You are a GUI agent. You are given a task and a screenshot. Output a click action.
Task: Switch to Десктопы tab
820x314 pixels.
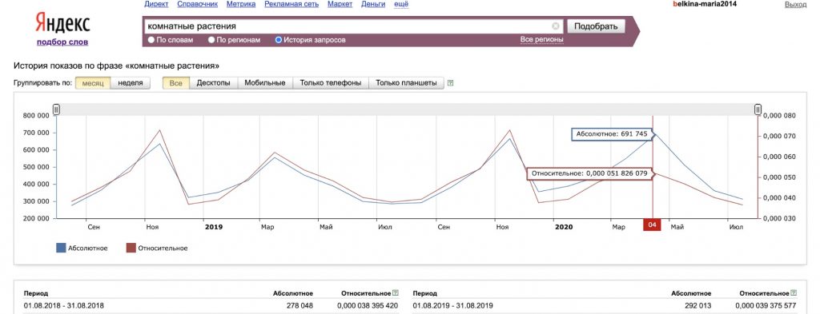(213, 83)
